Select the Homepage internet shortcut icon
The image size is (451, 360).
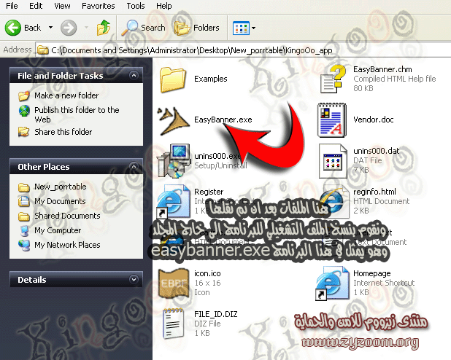333,283
